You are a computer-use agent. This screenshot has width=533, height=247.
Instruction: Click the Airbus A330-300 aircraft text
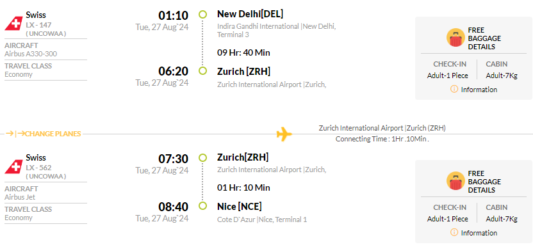point(31,54)
